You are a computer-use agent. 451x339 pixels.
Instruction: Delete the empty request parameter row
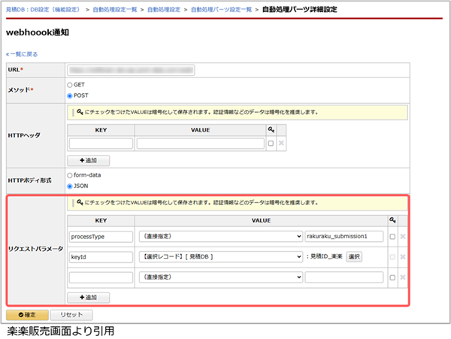(x=402, y=277)
